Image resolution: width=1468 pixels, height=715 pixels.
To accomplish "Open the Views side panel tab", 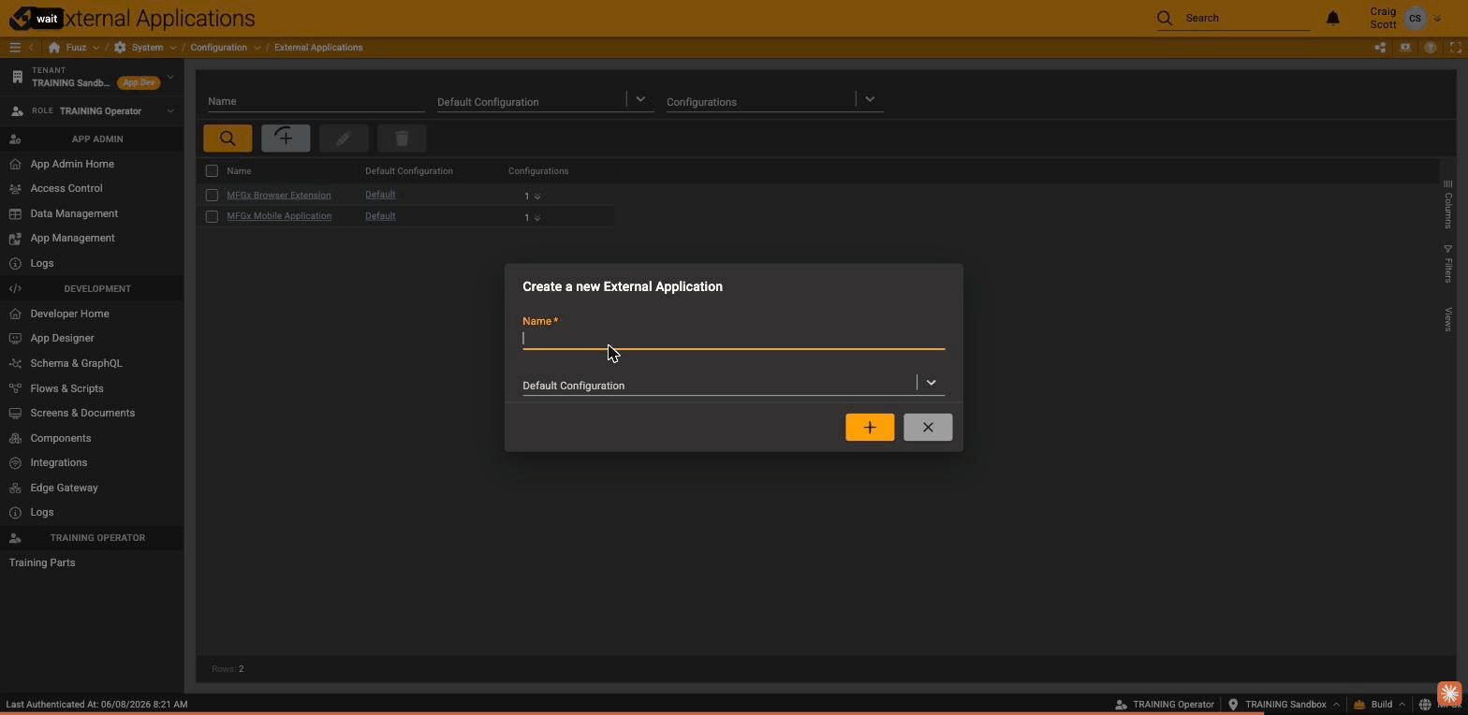I will pyautogui.click(x=1447, y=318).
